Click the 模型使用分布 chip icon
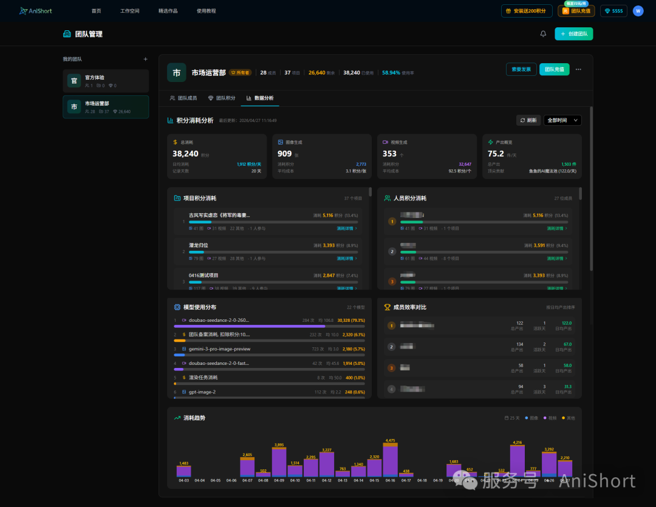This screenshot has height=507, width=656. (x=177, y=307)
